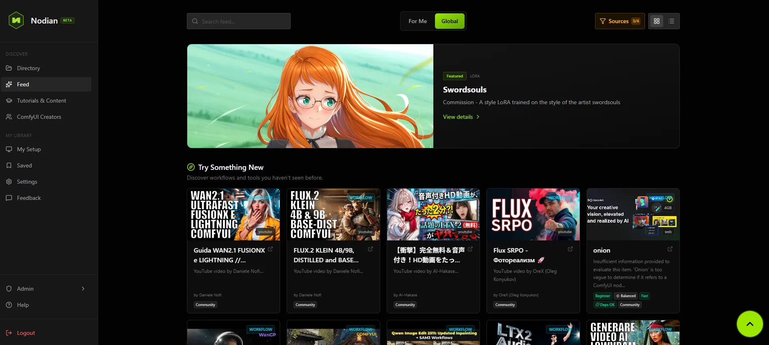
Task: Open the Swordsouls featured anime image
Action: pos(310,96)
